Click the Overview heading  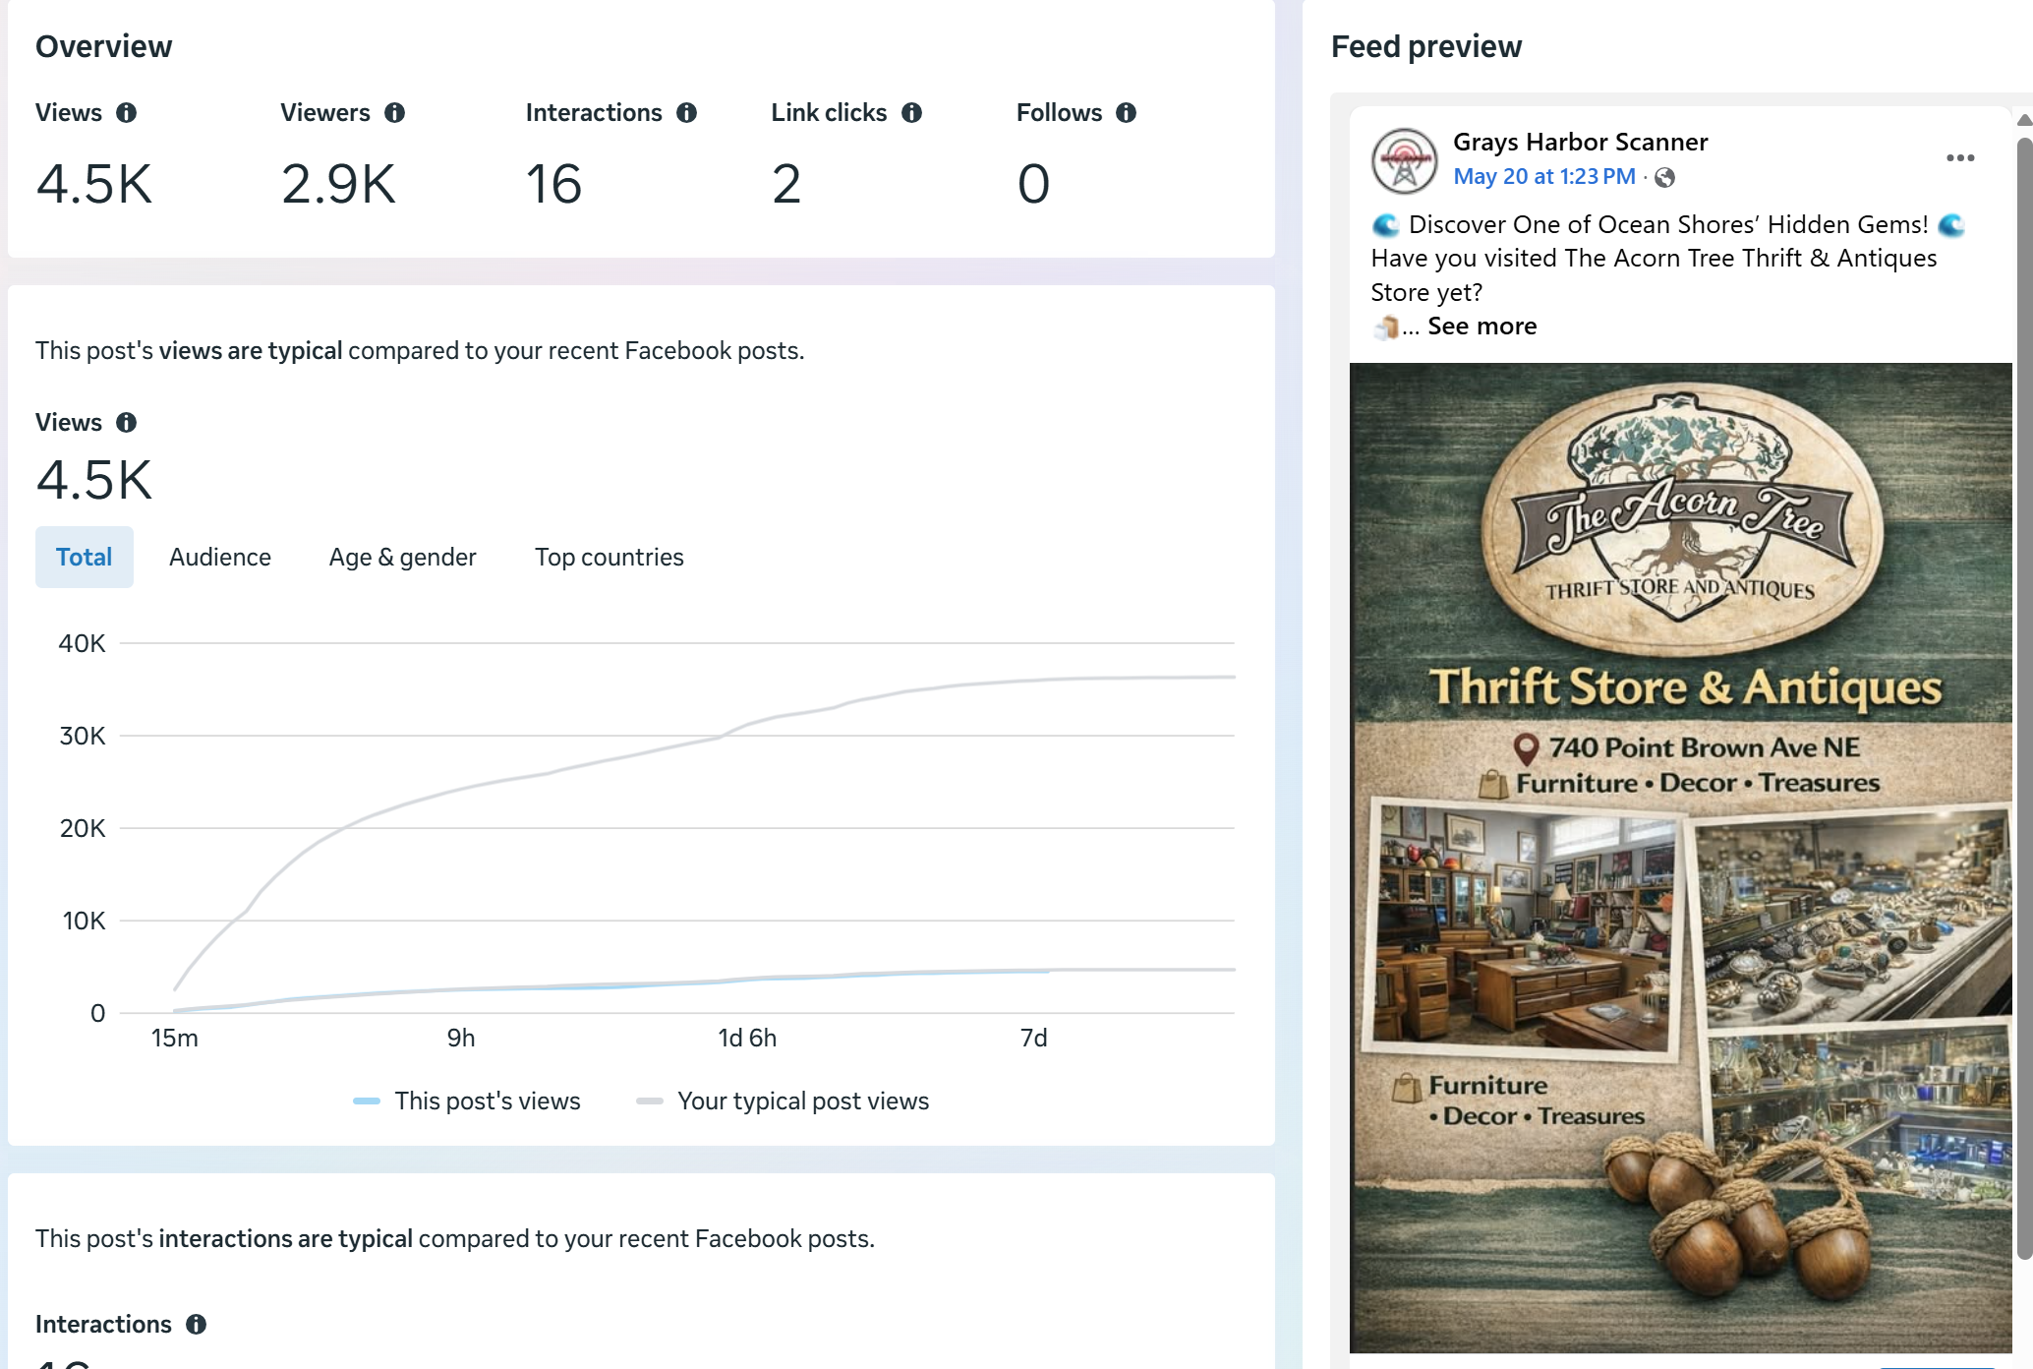(x=104, y=47)
